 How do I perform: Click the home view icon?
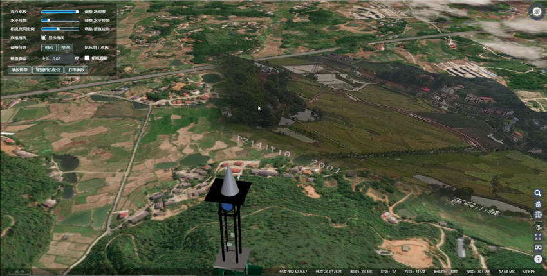tap(537, 204)
